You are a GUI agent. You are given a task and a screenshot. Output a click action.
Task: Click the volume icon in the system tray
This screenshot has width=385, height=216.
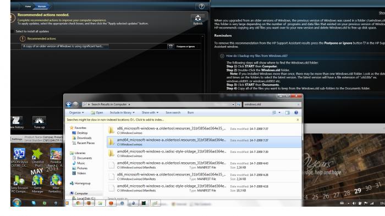point(354,203)
